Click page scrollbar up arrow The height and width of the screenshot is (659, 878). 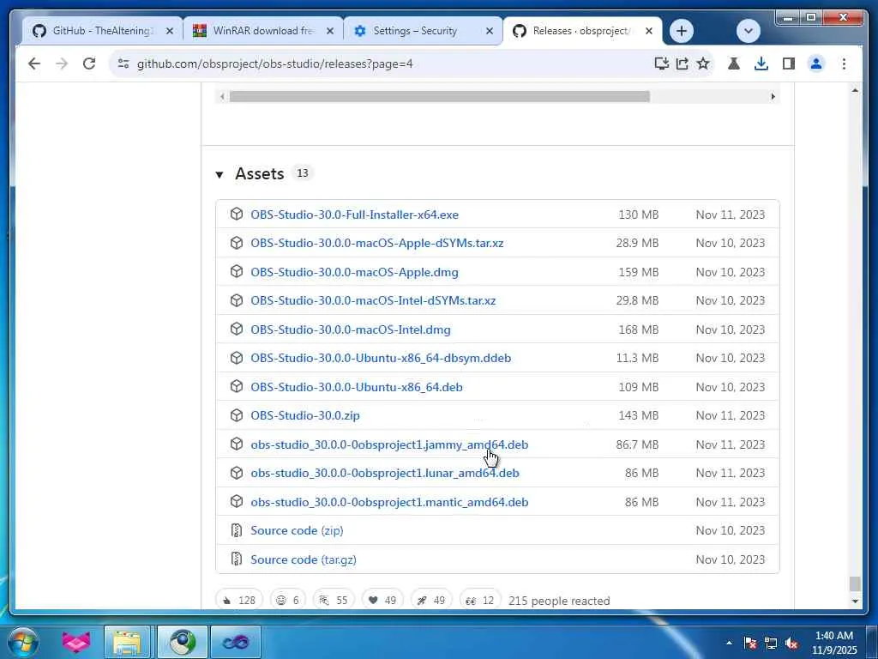click(855, 90)
